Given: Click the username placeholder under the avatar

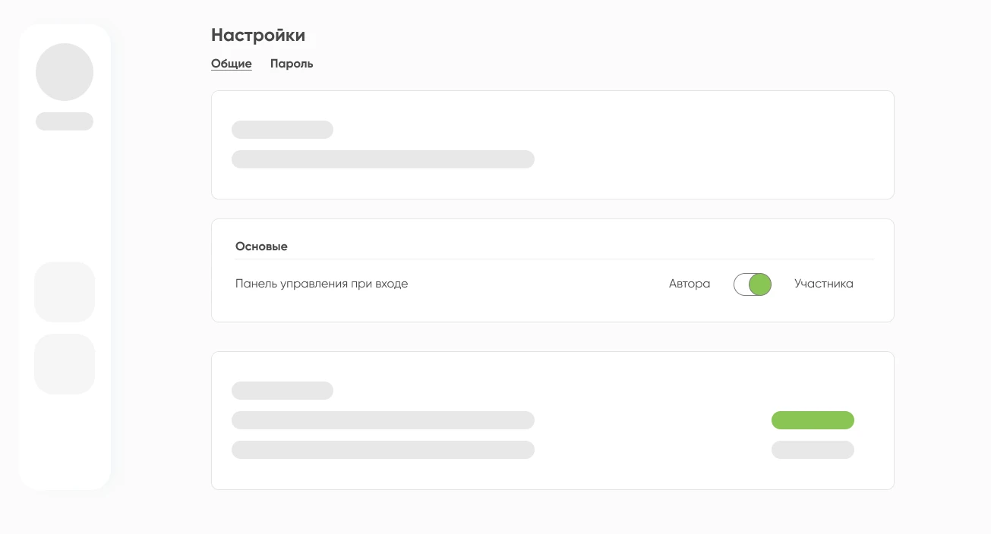Looking at the screenshot, I should 65,121.
